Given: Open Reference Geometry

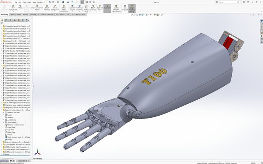Looking at the screenshot, I should 79,8.
